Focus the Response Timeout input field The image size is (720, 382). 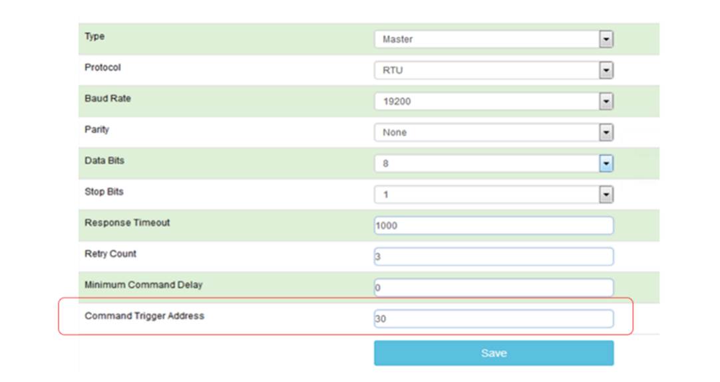click(x=494, y=226)
